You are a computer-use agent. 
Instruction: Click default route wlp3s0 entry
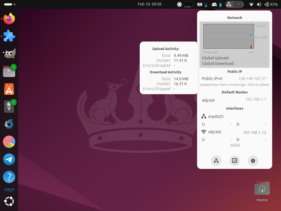coord(208,100)
